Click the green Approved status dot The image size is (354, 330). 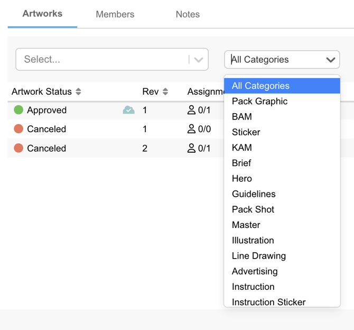pos(18,110)
